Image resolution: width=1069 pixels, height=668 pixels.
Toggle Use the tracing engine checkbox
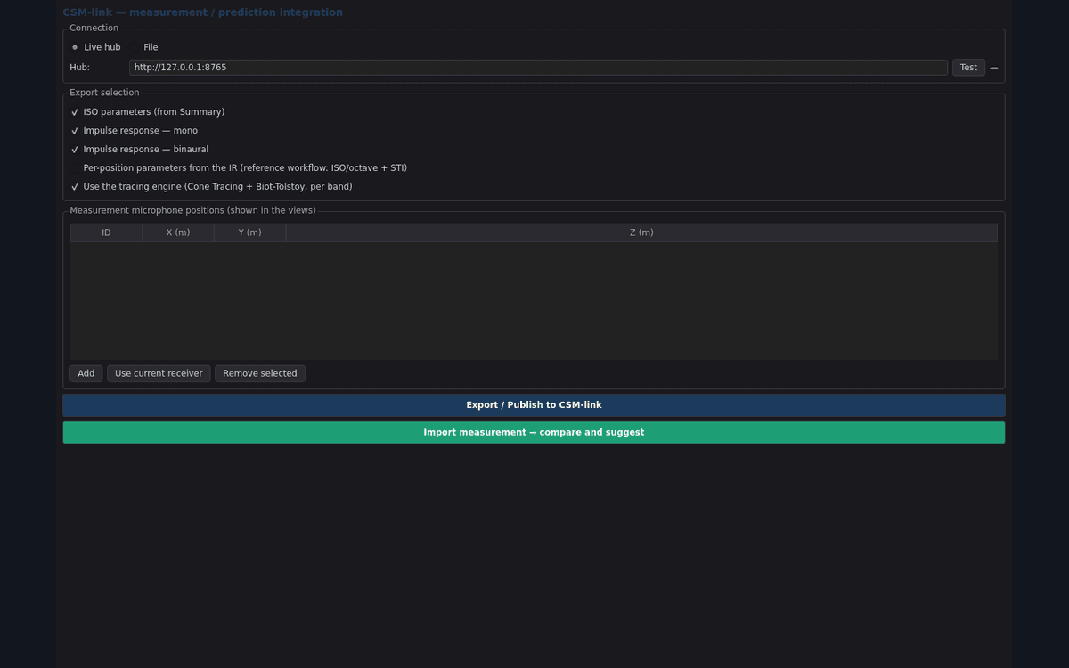tap(211, 187)
